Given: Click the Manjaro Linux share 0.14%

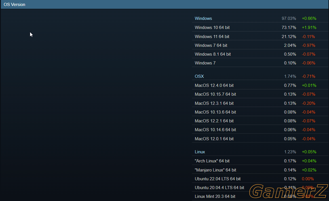Looking at the screenshot, I should [290, 170].
